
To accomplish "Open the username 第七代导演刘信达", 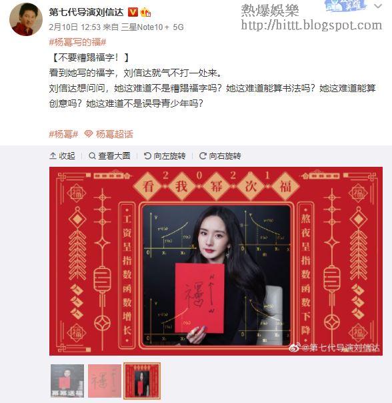I will 86,12.
